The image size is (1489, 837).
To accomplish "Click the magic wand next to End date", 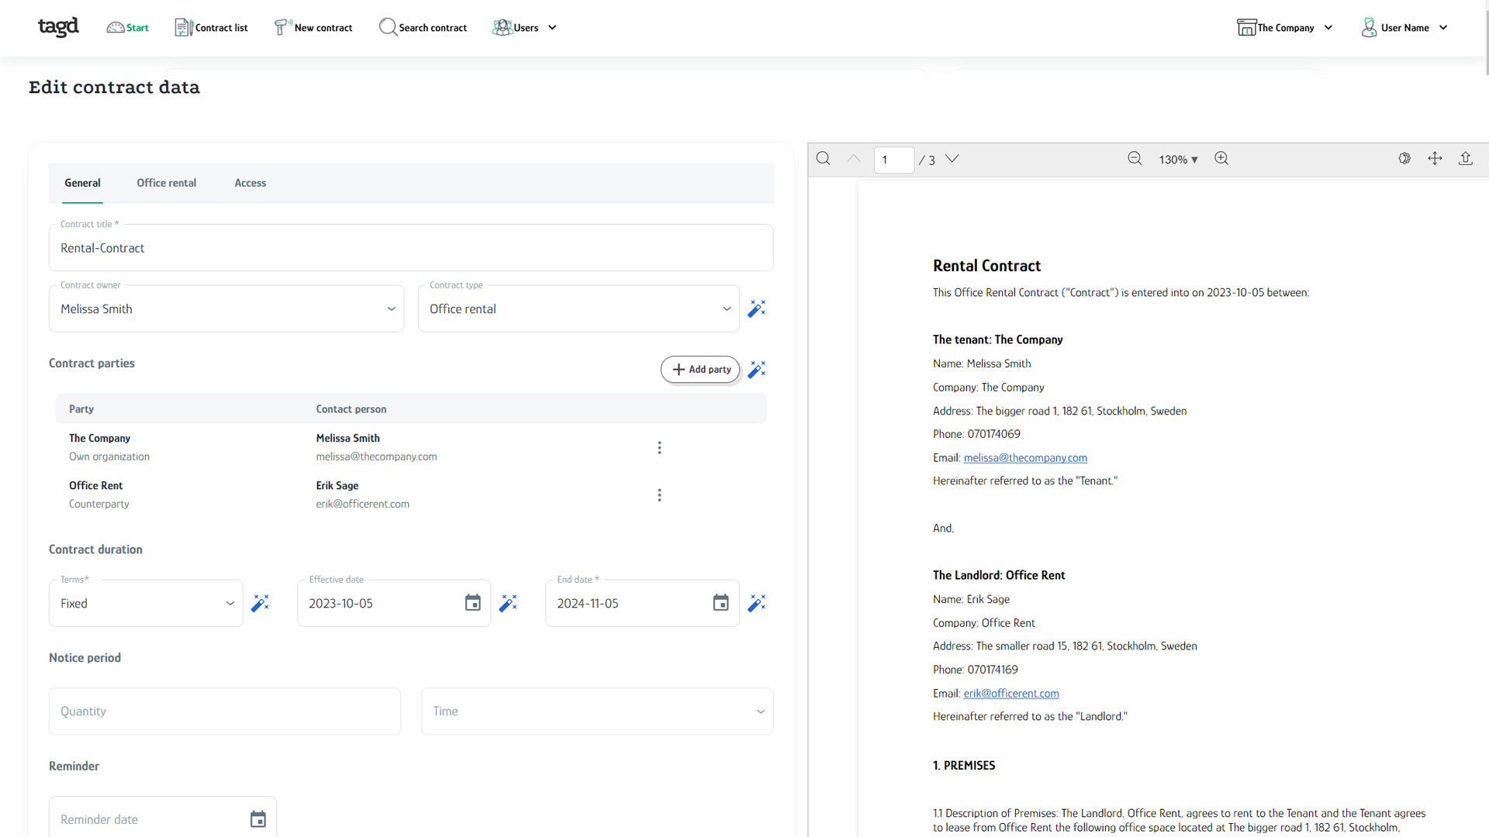I will [756, 603].
